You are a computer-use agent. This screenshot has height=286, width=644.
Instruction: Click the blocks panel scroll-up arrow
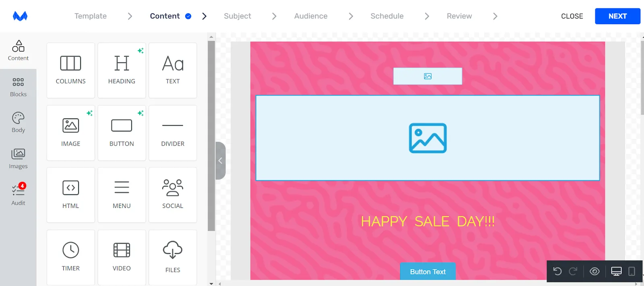[211, 37]
